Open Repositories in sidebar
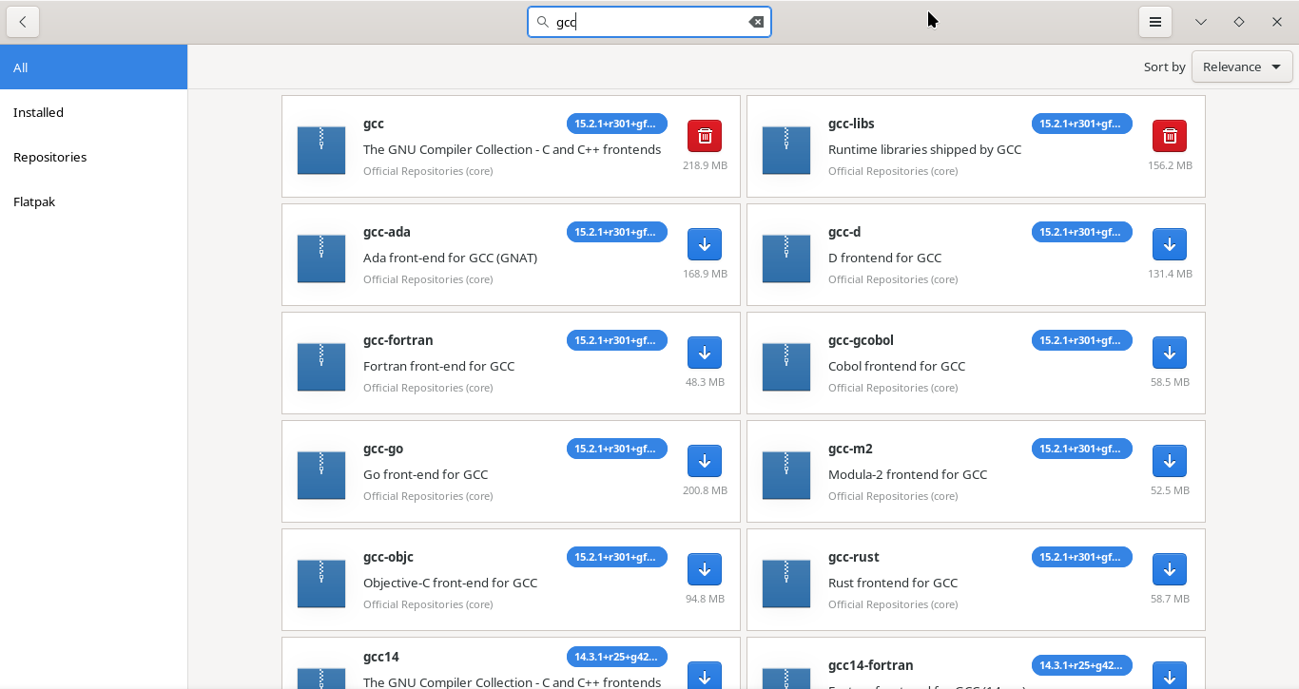The width and height of the screenshot is (1299, 689). (x=93, y=157)
